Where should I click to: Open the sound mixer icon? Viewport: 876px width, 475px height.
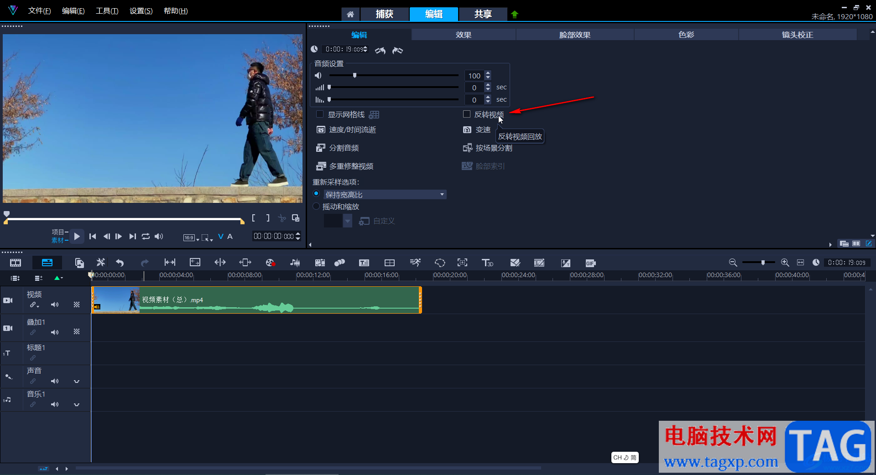pyautogui.click(x=295, y=263)
